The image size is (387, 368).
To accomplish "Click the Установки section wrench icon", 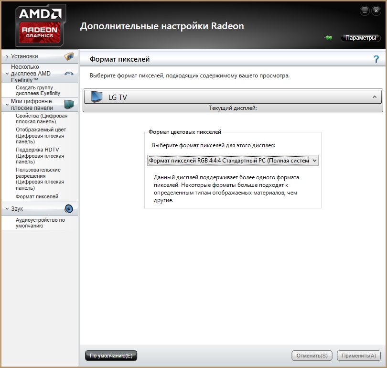I will 69,56.
